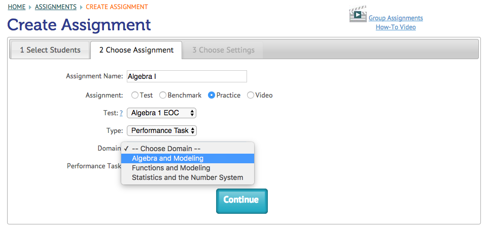
Task: Open the Choose Assignment tab
Action: pyautogui.click(x=136, y=50)
